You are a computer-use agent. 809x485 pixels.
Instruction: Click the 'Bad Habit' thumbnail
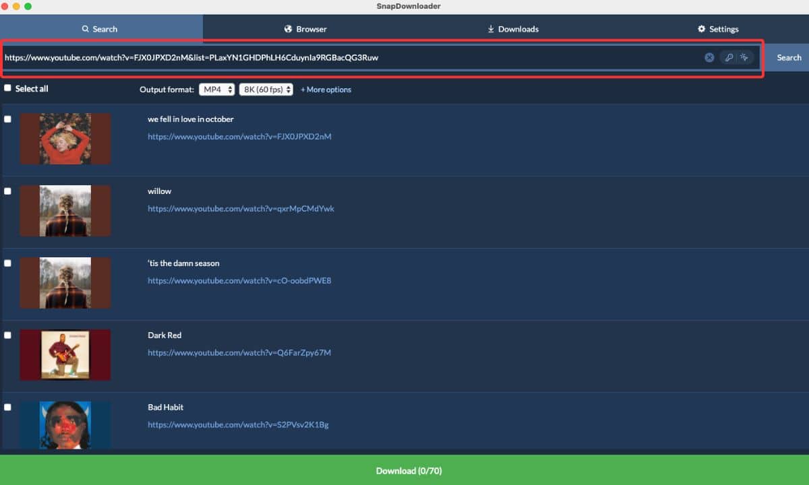pos(65,425)
